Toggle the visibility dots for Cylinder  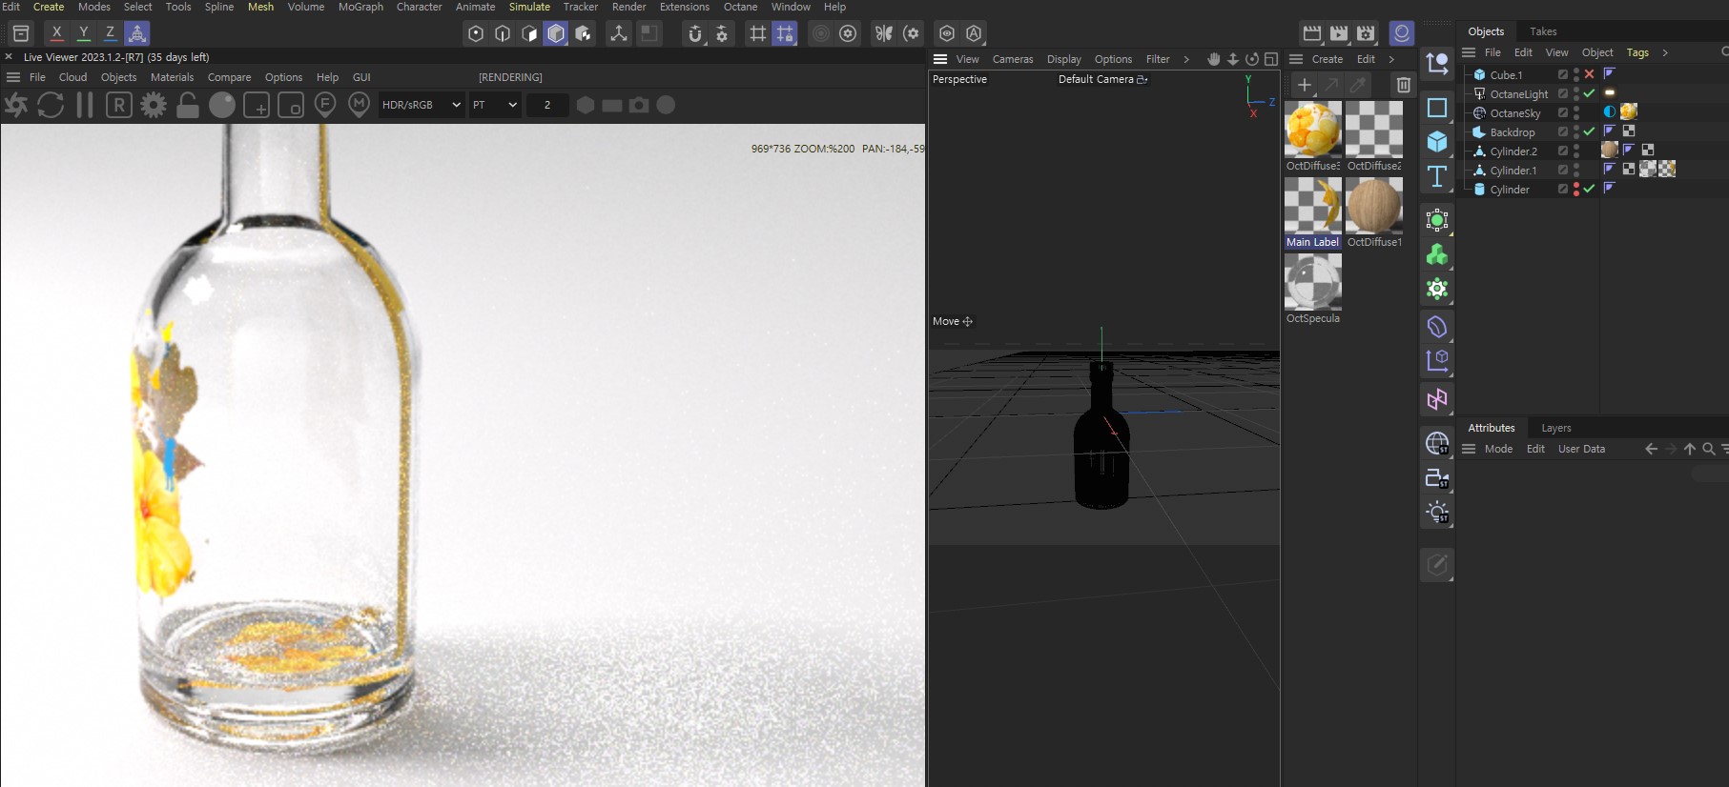1576,189
